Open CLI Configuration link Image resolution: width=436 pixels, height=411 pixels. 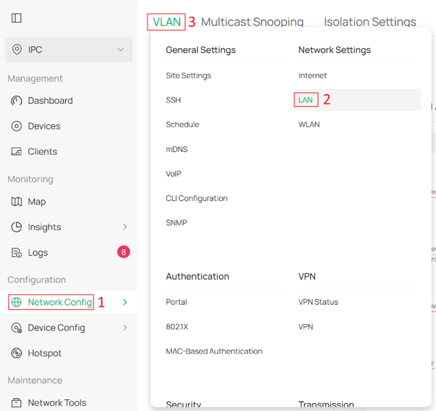point(197,198)
